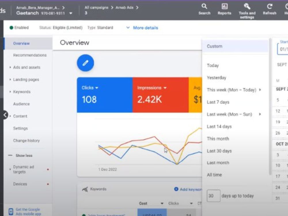Select Last 30 days date range
288x216 pixels.
point(219,151)
